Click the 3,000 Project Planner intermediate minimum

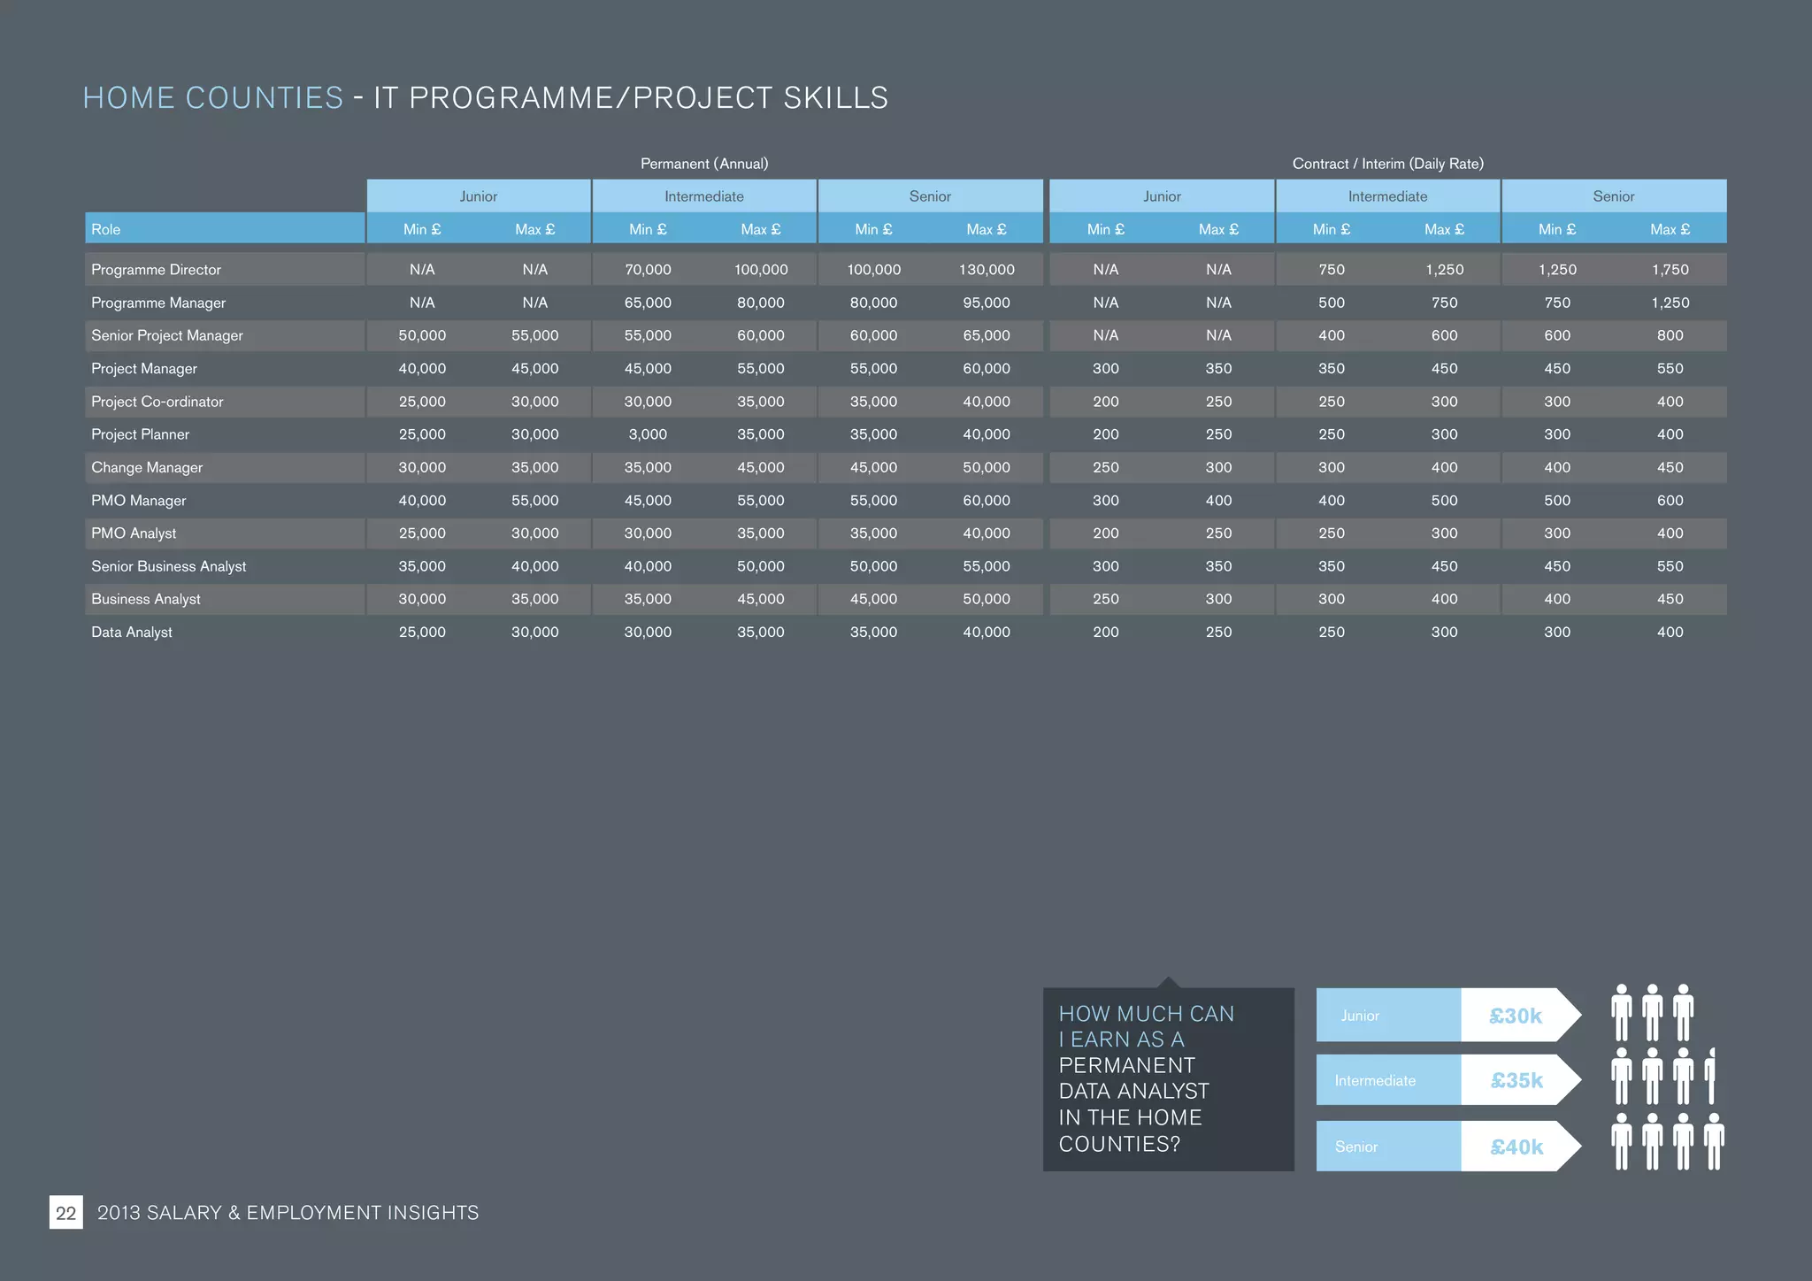[x=648, y=434]
